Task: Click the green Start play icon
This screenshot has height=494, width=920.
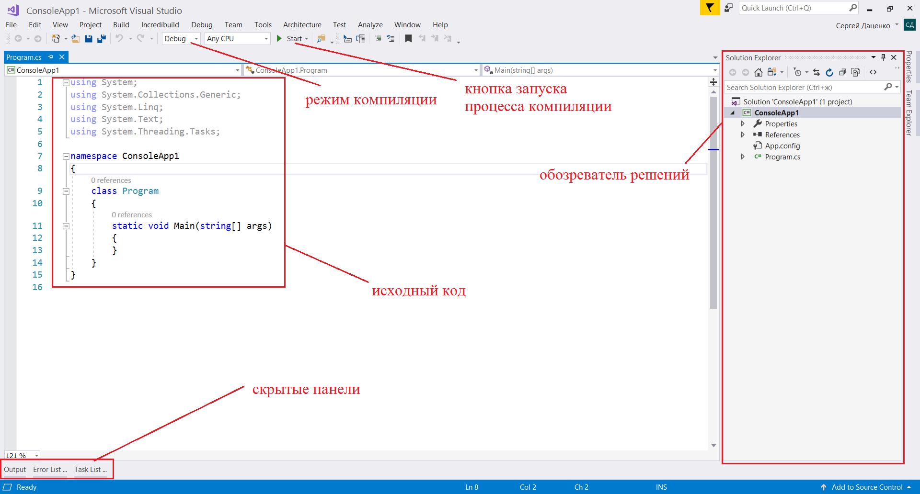Action: pyautogui.click(x=279, y=39)
